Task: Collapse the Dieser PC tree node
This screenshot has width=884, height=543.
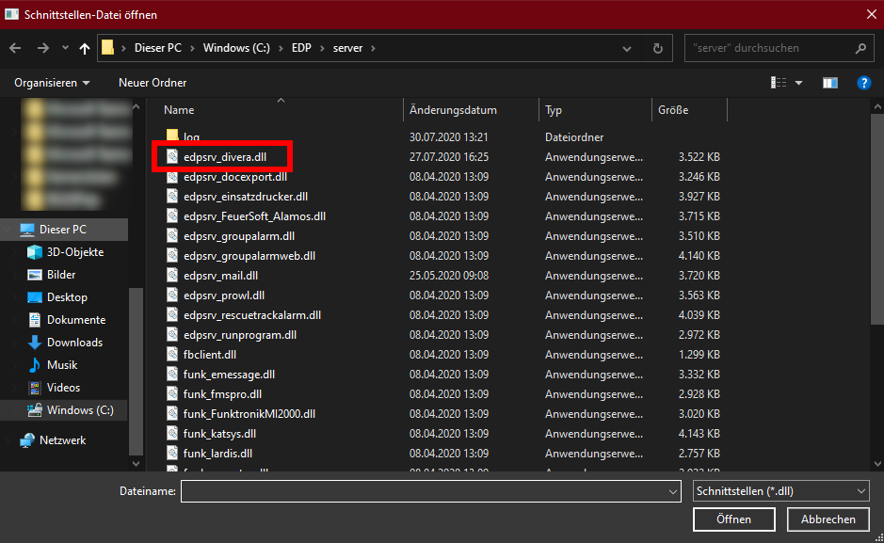Action: pos(8,230)
